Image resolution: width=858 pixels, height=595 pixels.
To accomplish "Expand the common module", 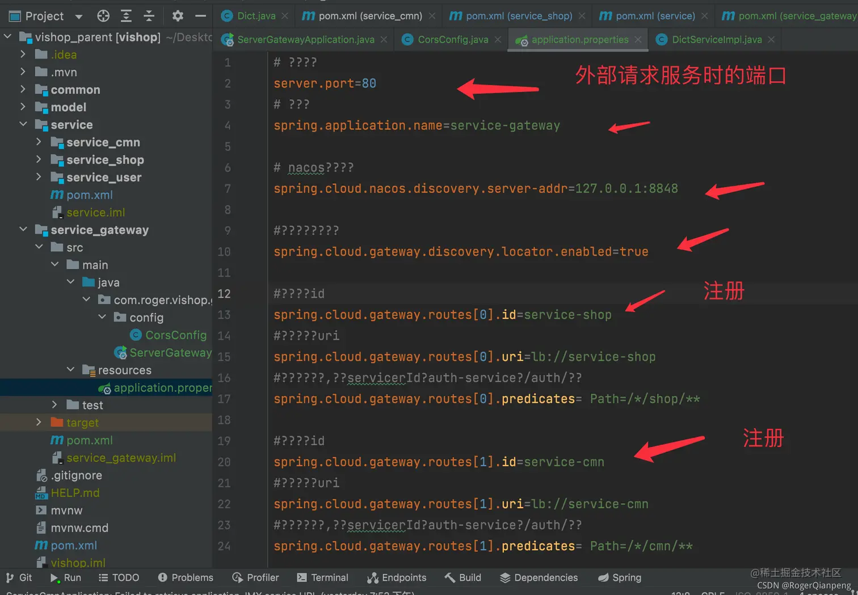I will (23, 90).
